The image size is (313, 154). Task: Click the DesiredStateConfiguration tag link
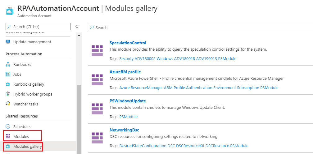pos(143,146)
